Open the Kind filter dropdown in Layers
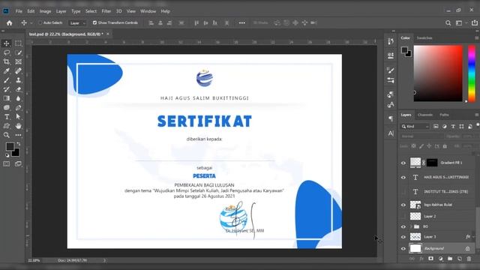Screen dimensions: 480x270 [x=415, y=127]
